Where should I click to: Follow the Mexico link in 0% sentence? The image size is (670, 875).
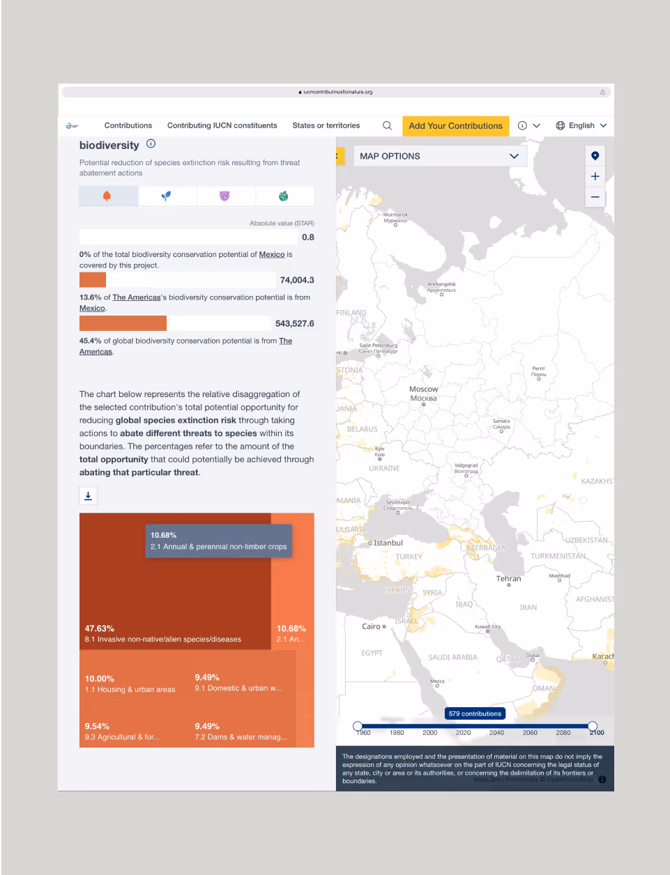click(272, 255)
